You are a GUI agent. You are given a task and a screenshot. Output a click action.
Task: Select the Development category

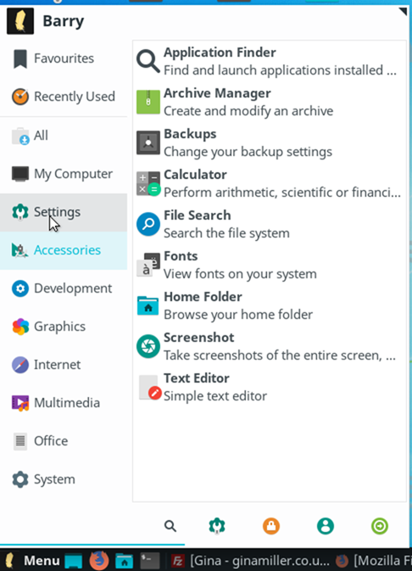coord(64,288)
